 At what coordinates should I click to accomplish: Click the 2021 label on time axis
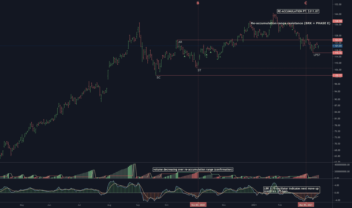click(x=254, y=205)
